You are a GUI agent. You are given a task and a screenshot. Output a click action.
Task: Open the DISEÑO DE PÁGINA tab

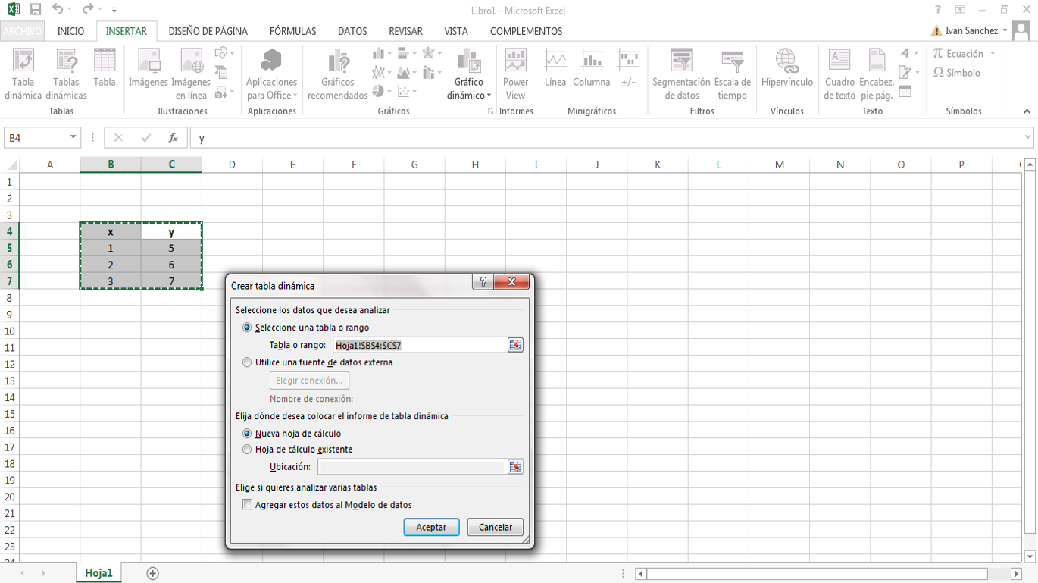208,31
